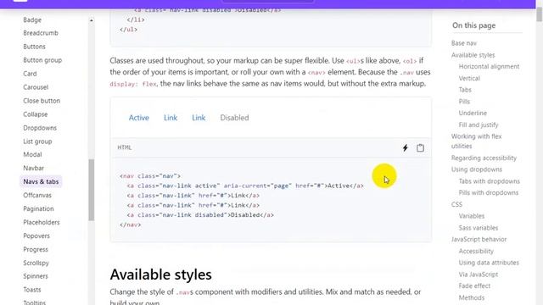The image size is (543, 305).
Task: Go to Buttons in sidebar
Action: click(x=34, y=47)
